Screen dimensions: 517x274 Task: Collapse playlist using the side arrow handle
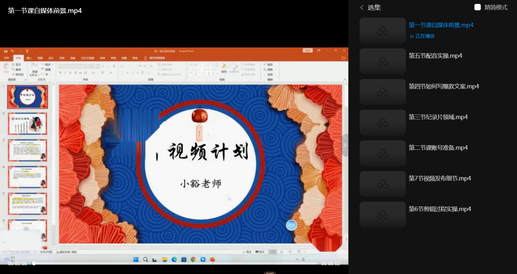[x=345, y=145]
